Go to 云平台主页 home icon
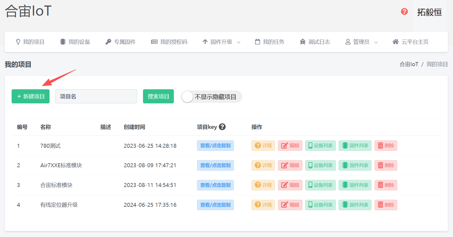This screenshot has height=237, width=453. click(396, 42)
